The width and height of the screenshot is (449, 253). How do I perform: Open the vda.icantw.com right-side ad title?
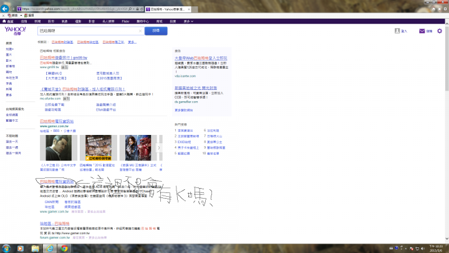tap(201, 58)
